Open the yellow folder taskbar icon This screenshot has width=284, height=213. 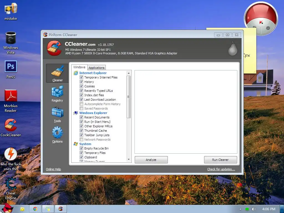[x=22, y=209]
